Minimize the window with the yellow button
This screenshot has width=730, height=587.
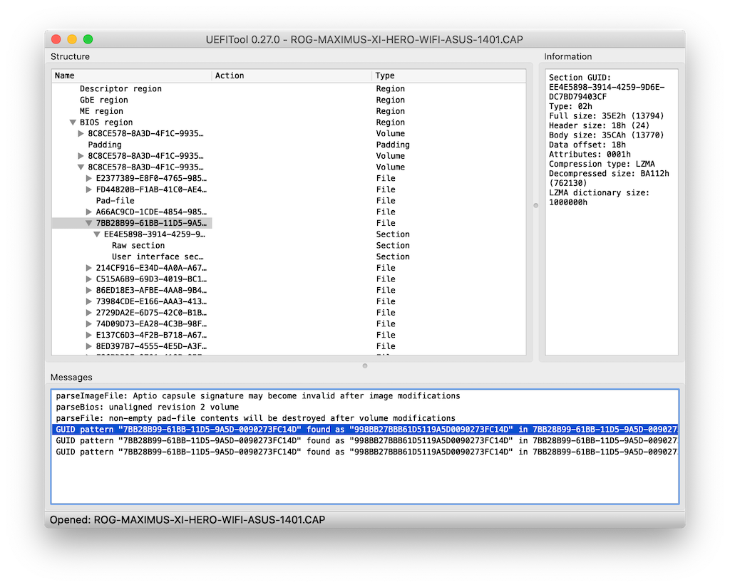coord(72,39)
